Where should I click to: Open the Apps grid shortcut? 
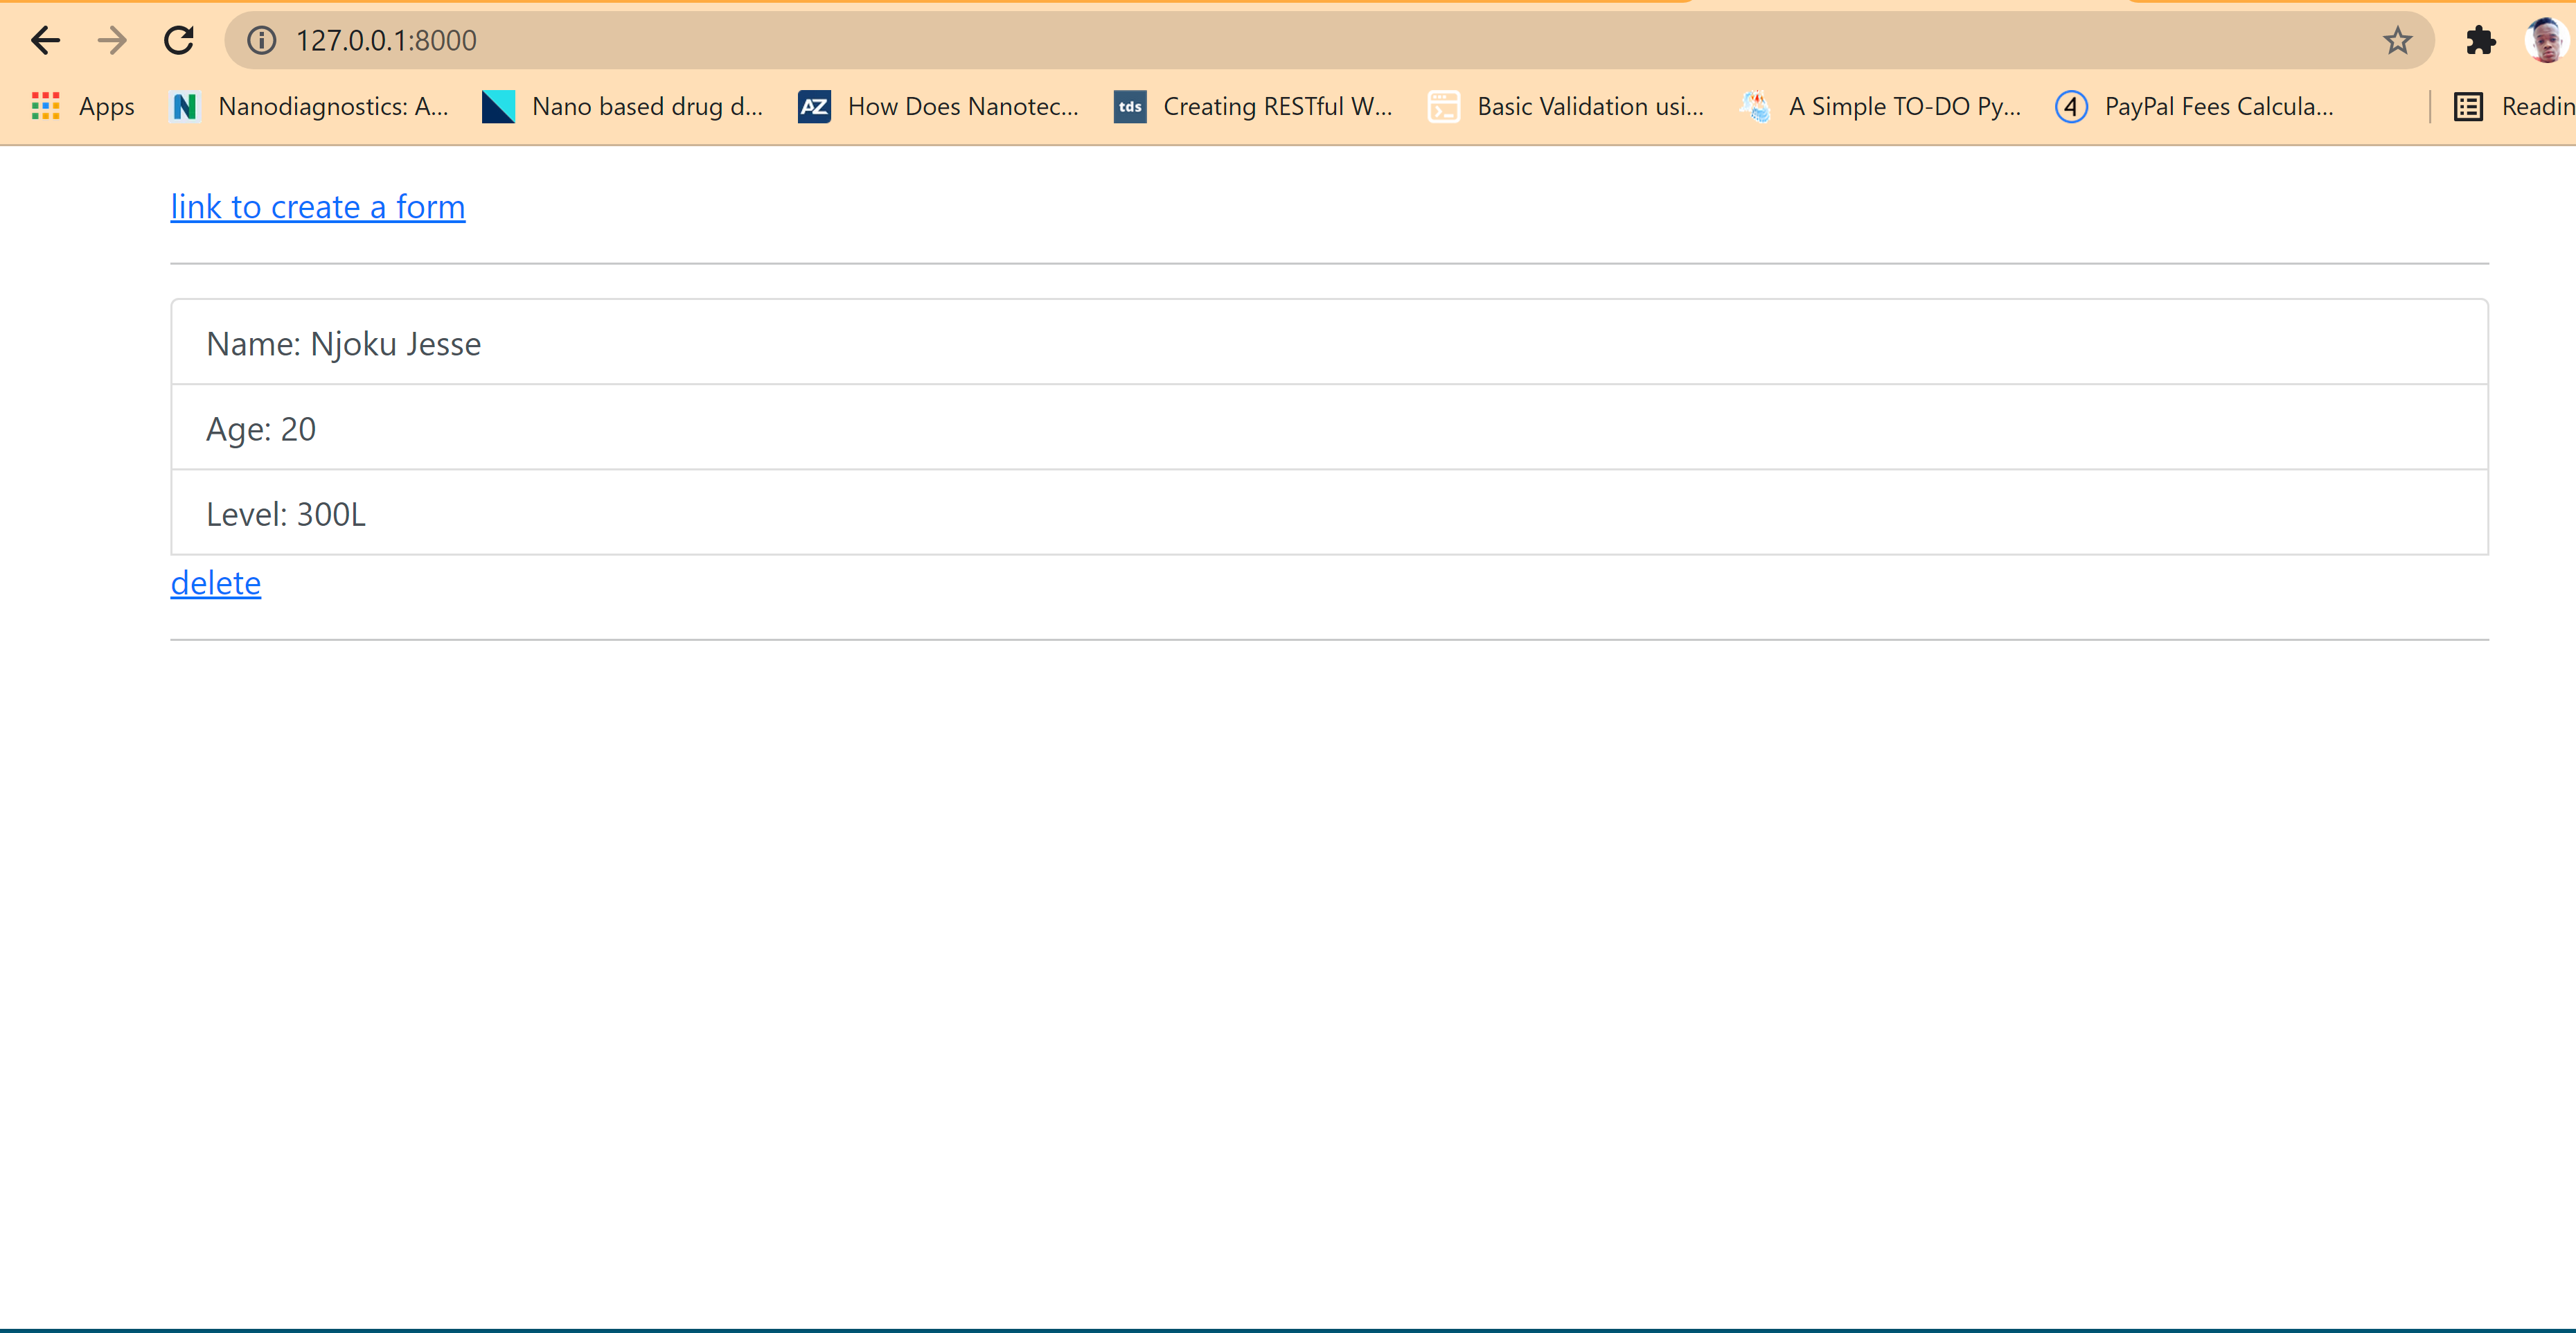pos(83,106)
